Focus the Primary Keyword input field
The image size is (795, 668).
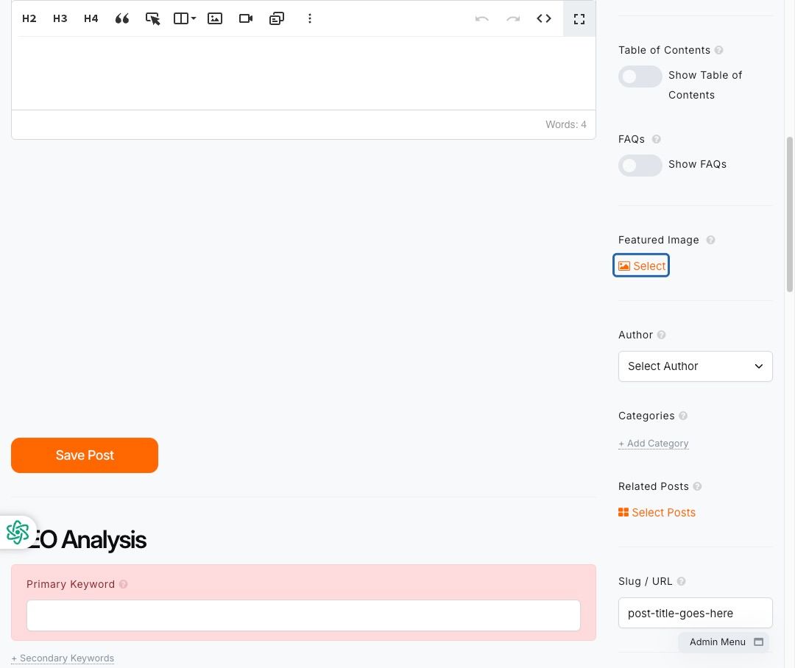point(303,615)
